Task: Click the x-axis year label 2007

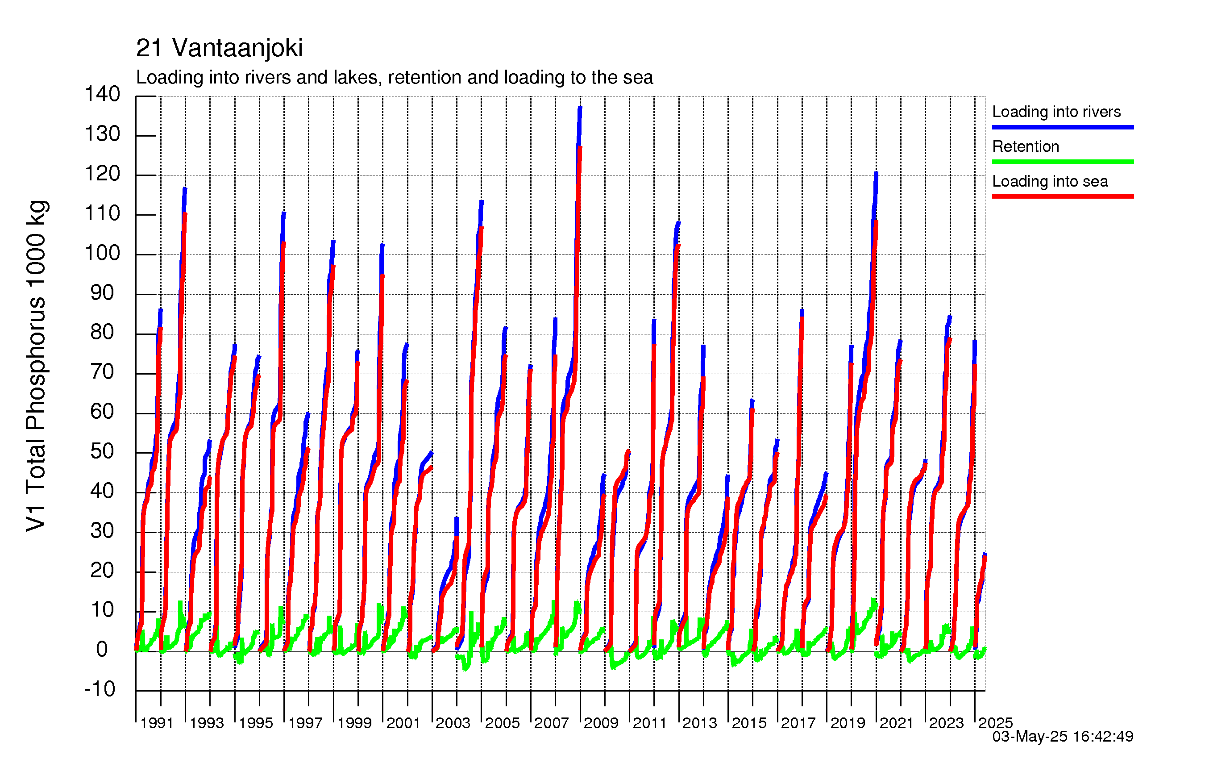Action: click(552, 723)
